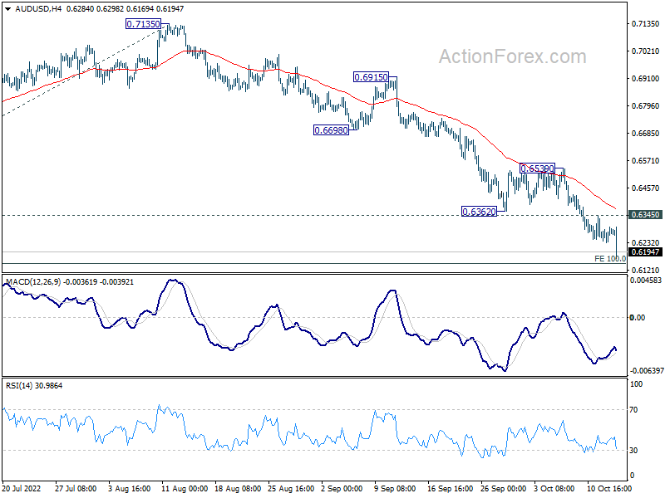This screenshot has height=498, width=665.
Task: Click the 0.66850 axis price value
Action: pyautogui.click(x=646, y=133)
